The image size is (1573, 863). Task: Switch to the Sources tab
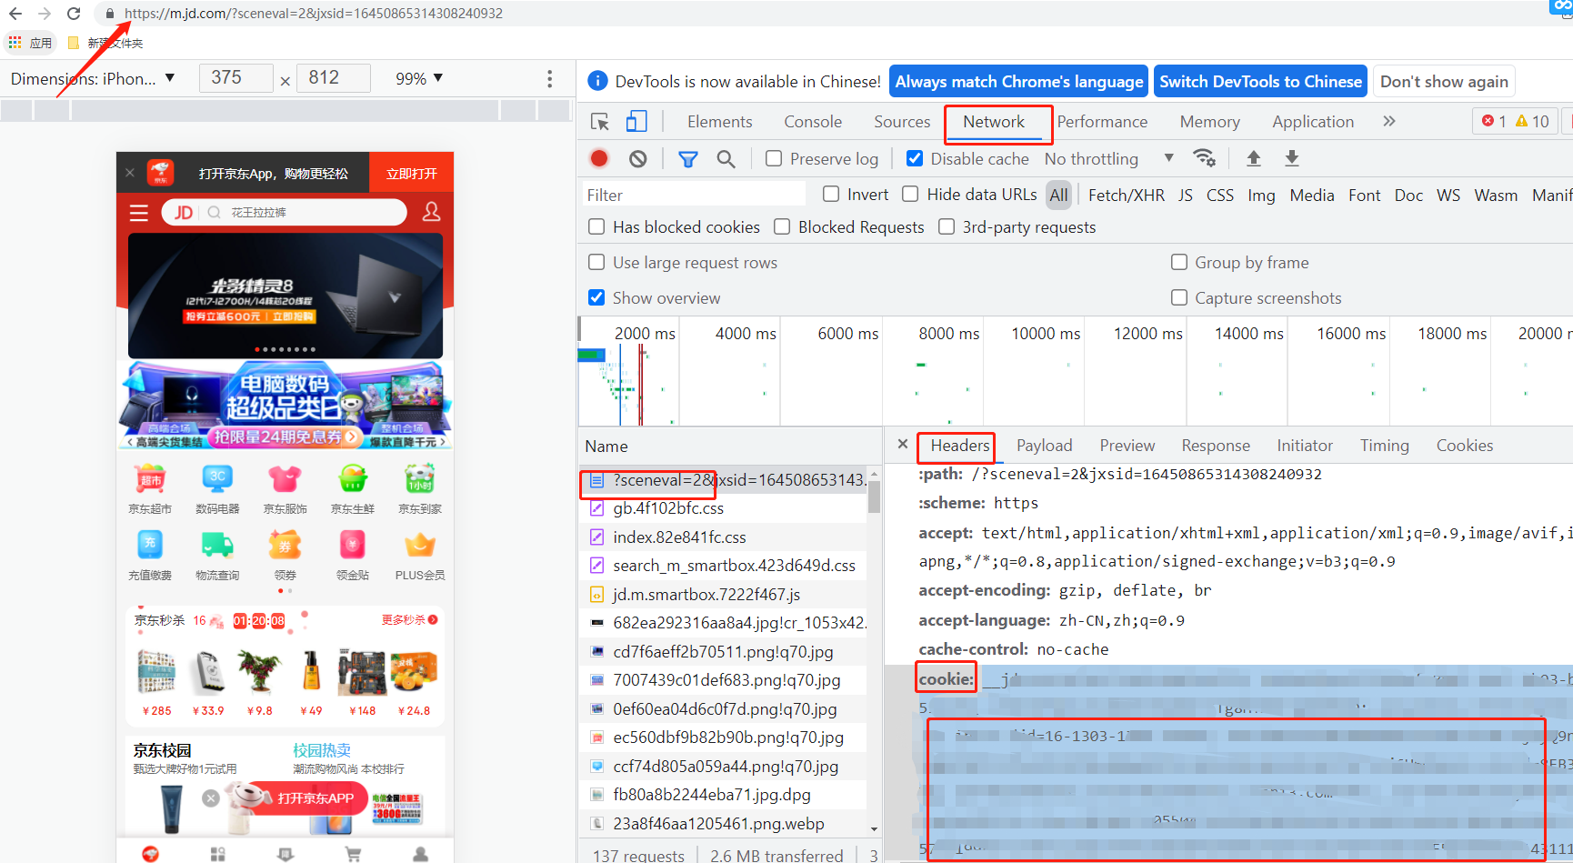click(902, 122)
